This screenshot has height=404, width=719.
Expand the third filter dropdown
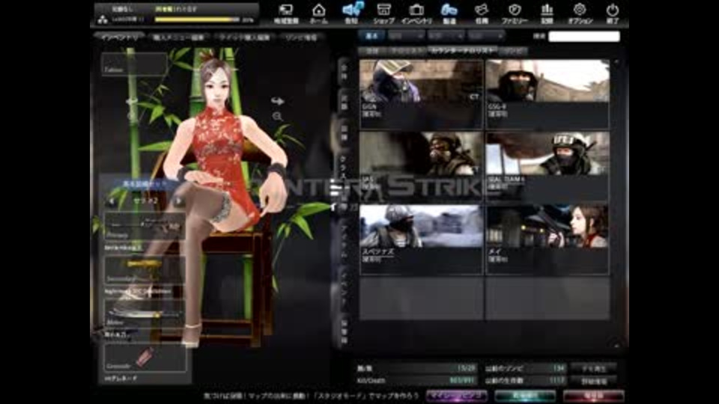pyautogui.click(x=485, y=36)
